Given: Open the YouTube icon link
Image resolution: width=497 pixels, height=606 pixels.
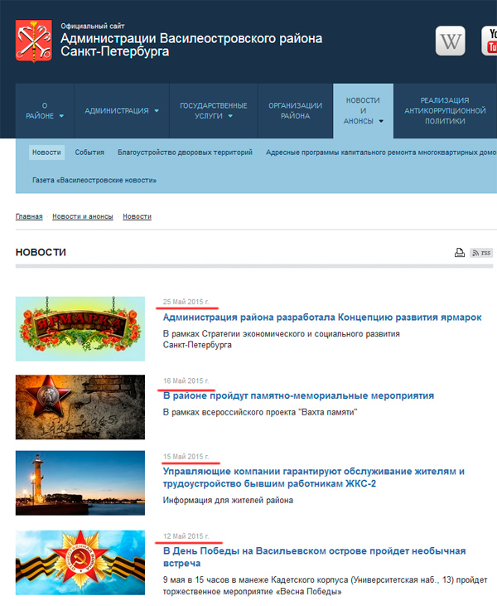Looking at the screenshot, I should pyautogui.click(x=490, y=41).
